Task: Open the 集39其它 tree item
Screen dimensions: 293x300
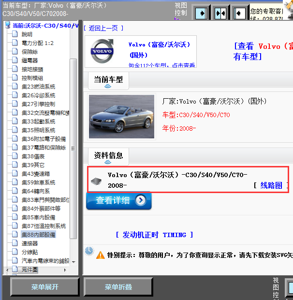Action: 33,165
